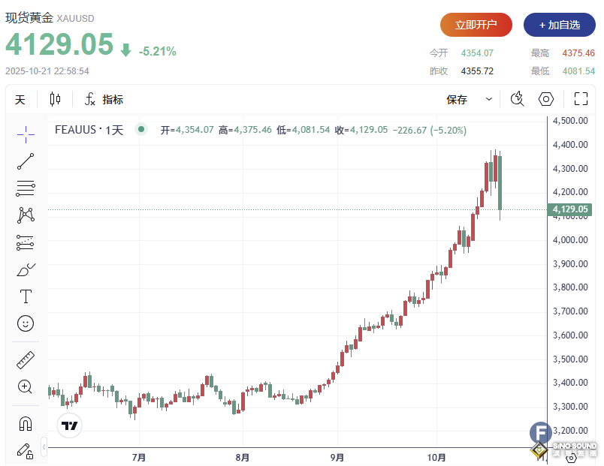Toggle lock all drawing tools
Image resolution: width=604 pixels, height=466 pixels.
click(x=26, y=451)
